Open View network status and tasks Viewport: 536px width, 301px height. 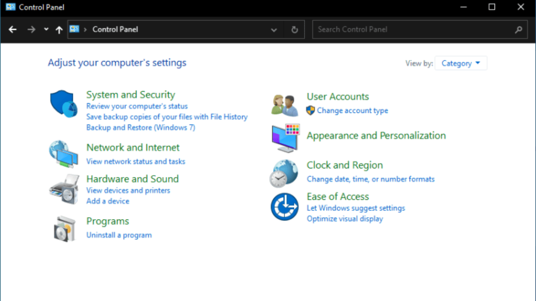[136, 161]
